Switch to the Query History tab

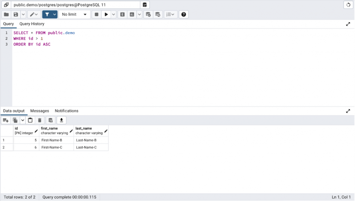point(32,24)
